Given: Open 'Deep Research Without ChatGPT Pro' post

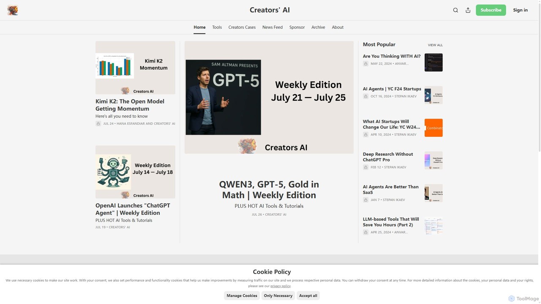Looking at the screenshot, I should coord(388,157).
